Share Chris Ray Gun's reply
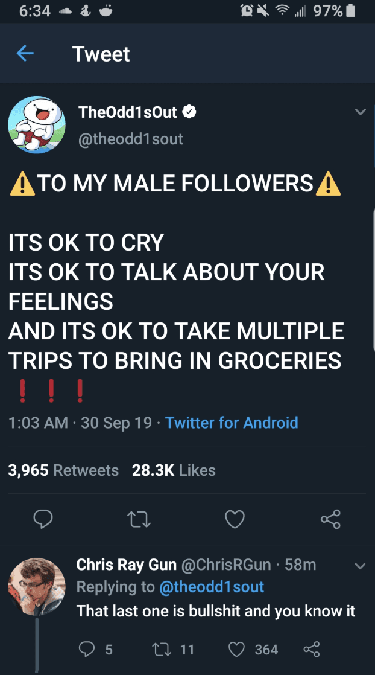This screenshot has width=375, height=675. (310, 649)
